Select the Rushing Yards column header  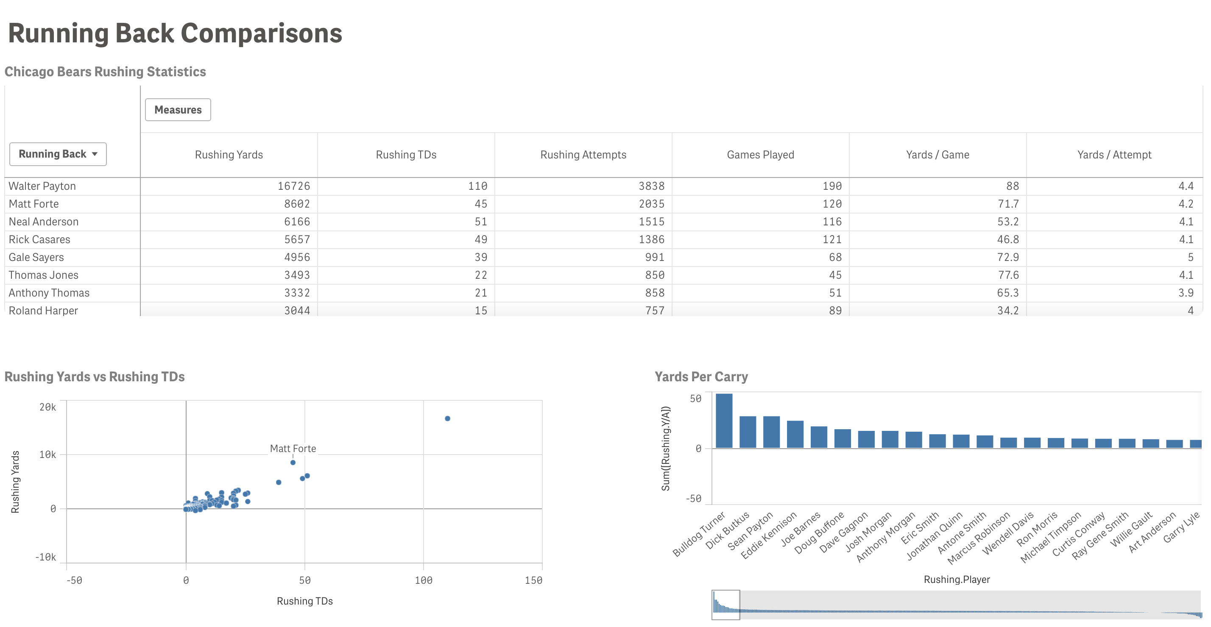click(229, 155)
